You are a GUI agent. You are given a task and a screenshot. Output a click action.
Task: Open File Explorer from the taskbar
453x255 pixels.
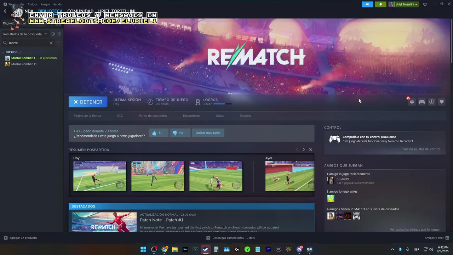point(174,249)
